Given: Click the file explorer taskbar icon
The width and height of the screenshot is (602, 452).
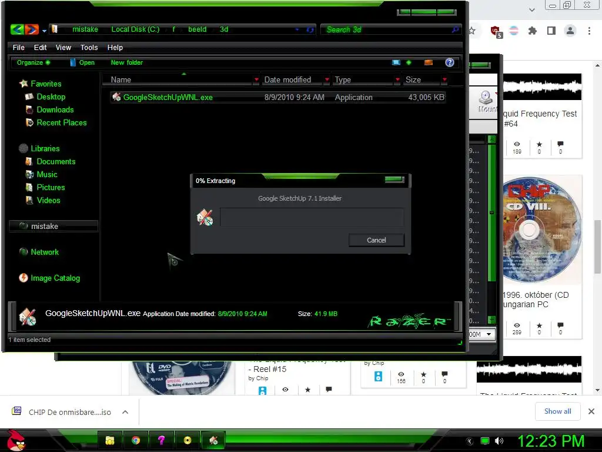Looking at the screenshot, I should (110, 440).
